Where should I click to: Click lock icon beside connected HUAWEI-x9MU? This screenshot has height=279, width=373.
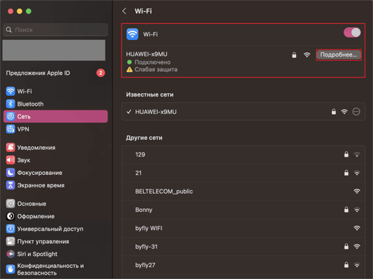pos(294,55)
